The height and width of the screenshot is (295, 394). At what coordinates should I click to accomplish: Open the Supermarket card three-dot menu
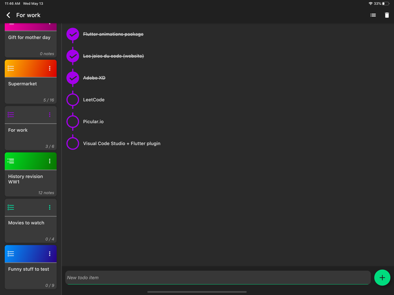pos(50,68)
